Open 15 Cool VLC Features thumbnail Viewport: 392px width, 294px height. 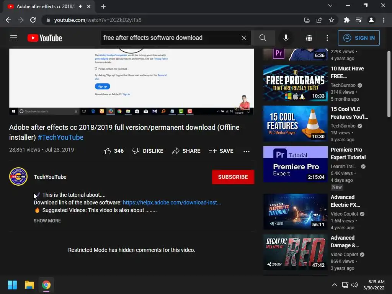295,124
